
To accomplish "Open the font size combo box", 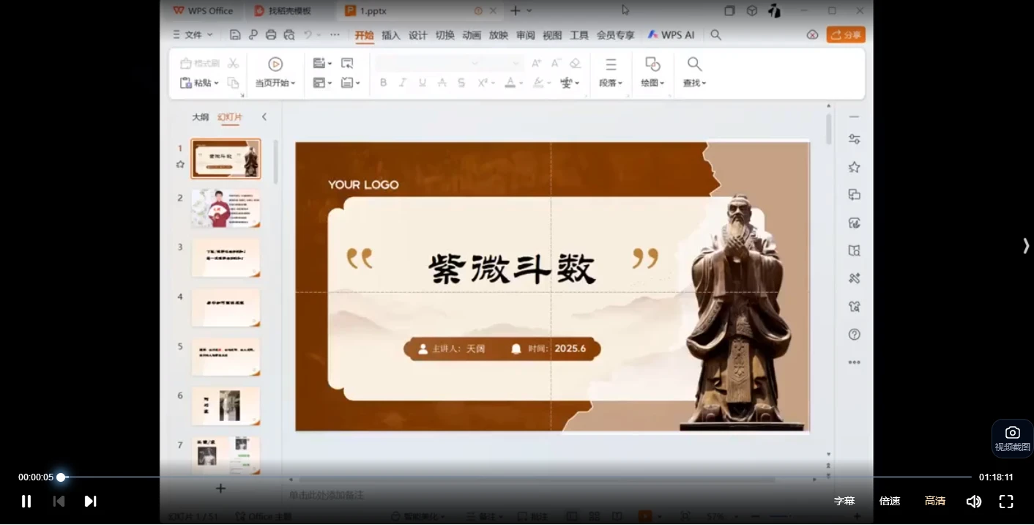I will click(504, 64).
